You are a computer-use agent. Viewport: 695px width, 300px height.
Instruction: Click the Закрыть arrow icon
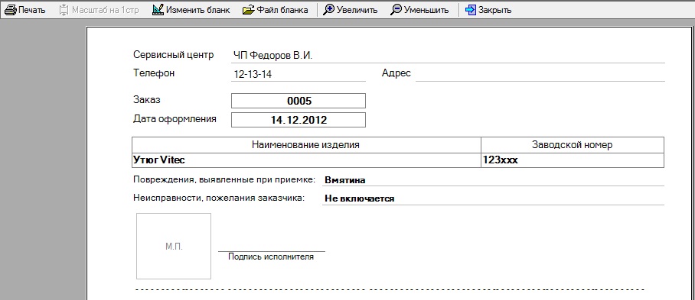tap(471, 10)
